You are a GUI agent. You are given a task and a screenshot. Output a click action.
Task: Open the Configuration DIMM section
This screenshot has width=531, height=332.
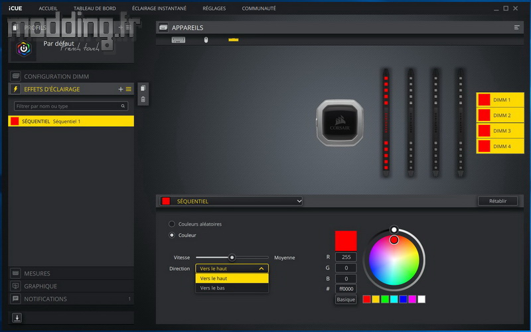[x=71, y=76]
